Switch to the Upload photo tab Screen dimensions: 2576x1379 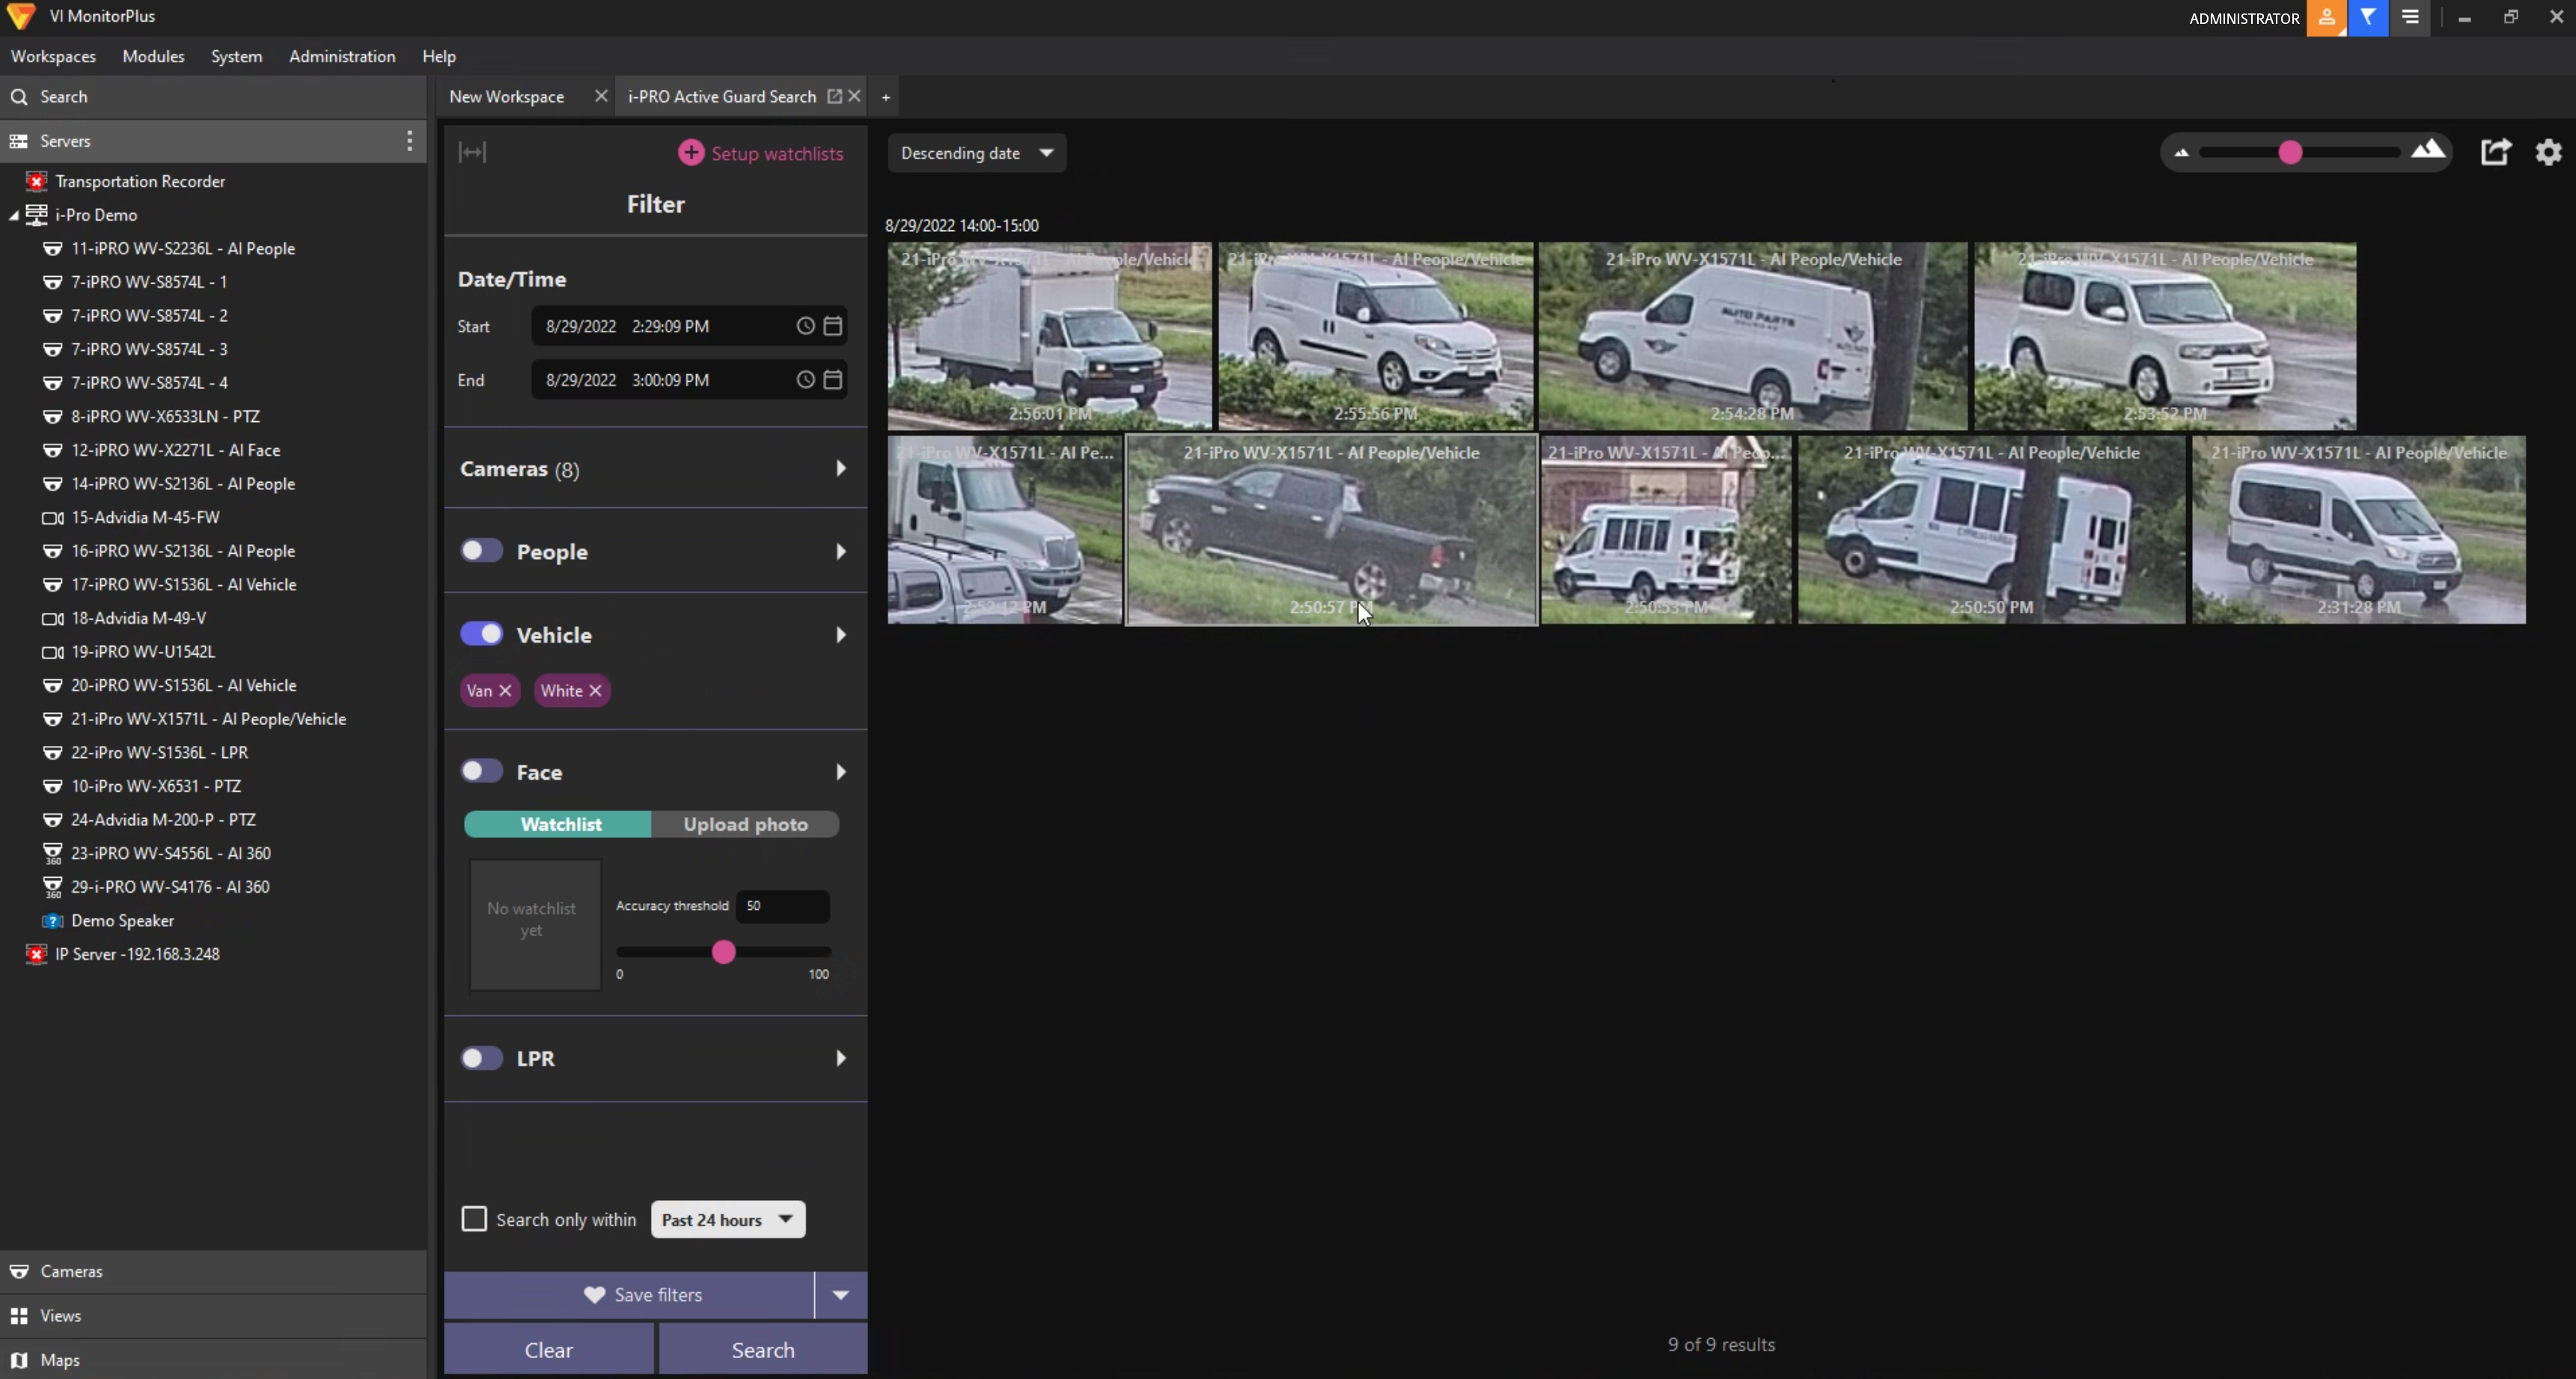745,824
